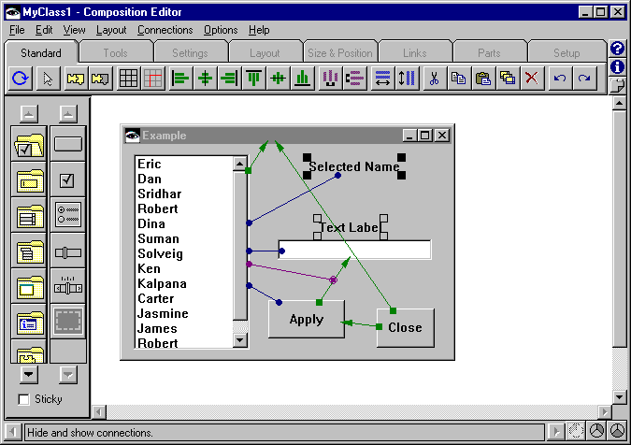Open the File menu
The image size is (631, 445).
pyautogui.click(x=17, y=30)
